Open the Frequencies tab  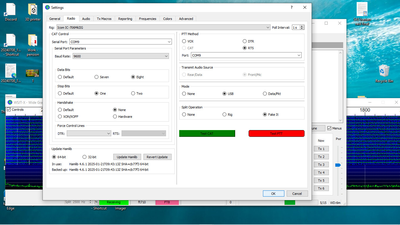(x=148, y=19)
